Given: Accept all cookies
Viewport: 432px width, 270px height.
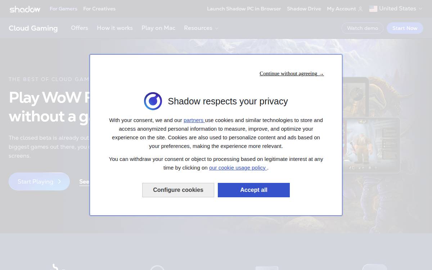Looking at the screenshot, I should coord(254,190).
